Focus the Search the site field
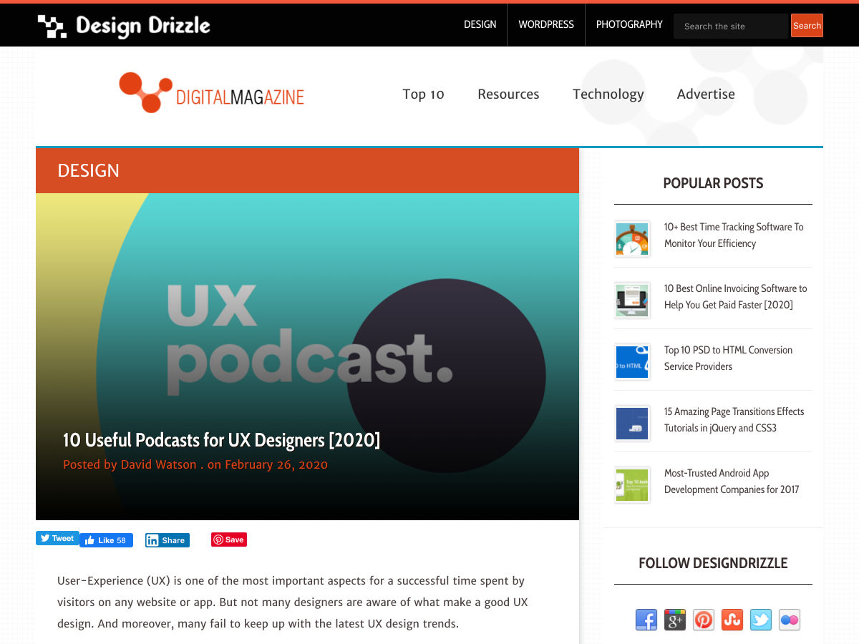This screenshot has height=644, width=859. [x=730, y=26]
